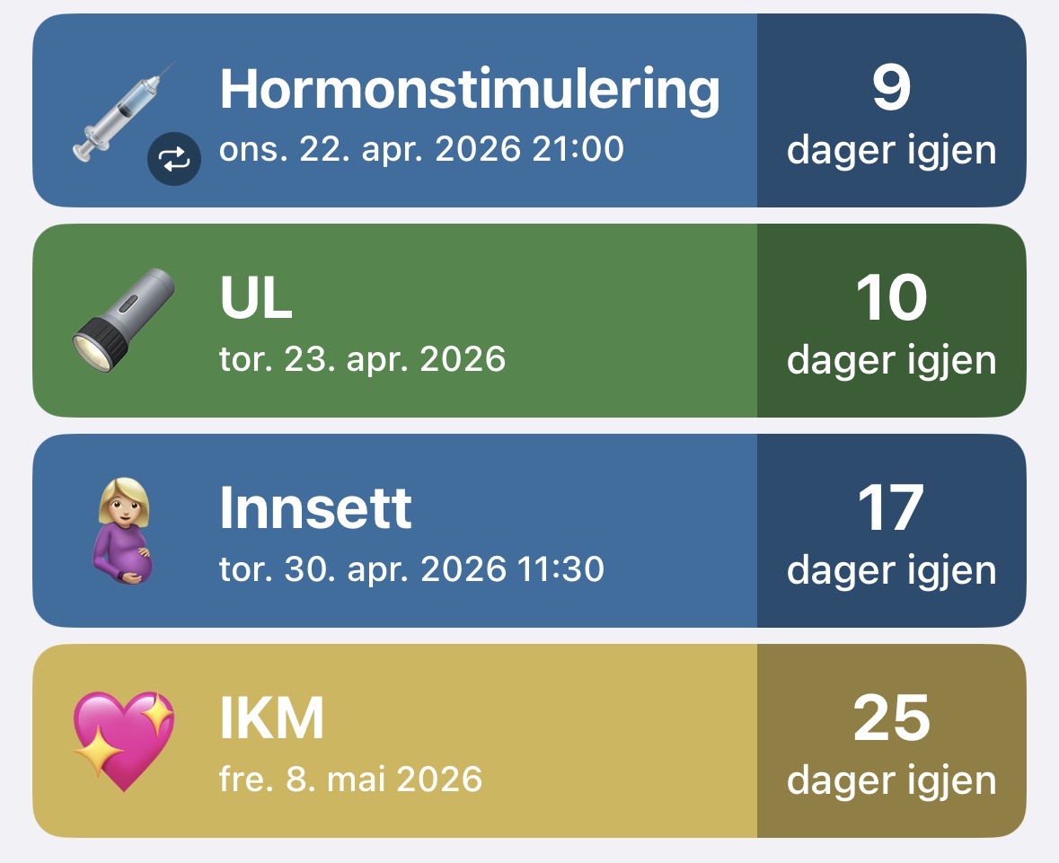This screenshot has height=863, width=1059.
Task: Select date text fre. 8. mai 2026
Action: (350, 779)
